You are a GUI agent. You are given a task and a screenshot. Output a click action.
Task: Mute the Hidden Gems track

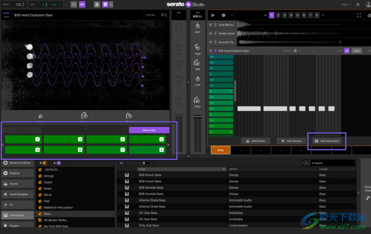coord(210,33)
